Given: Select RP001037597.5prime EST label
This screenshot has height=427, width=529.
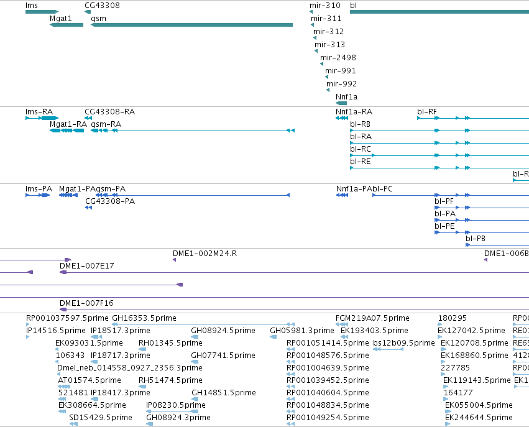Looking at the screenshot, I should (x=67, y=318).
